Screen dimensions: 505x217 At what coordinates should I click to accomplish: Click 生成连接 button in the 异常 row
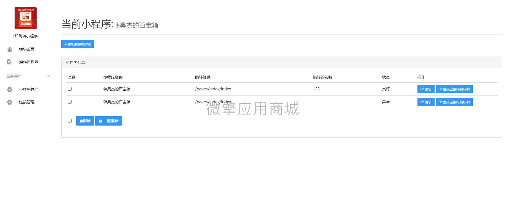454,102
